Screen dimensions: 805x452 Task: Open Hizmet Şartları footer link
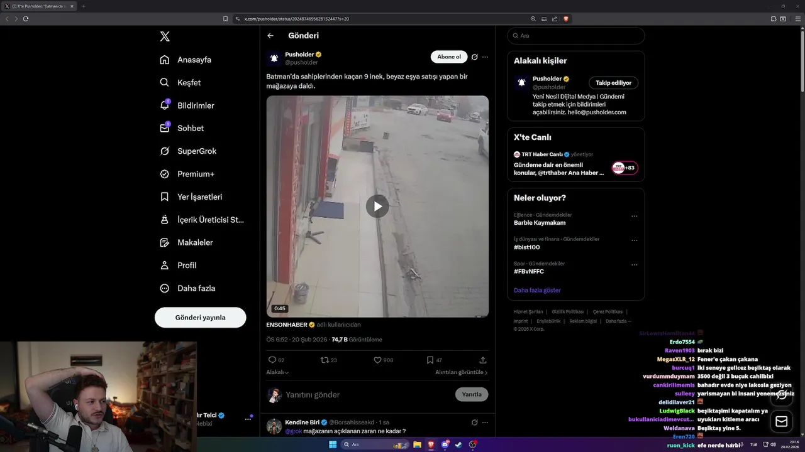click(528, 311)
